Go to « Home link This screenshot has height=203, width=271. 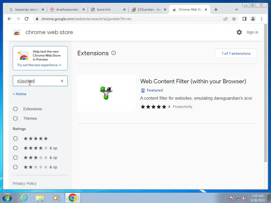20,94
